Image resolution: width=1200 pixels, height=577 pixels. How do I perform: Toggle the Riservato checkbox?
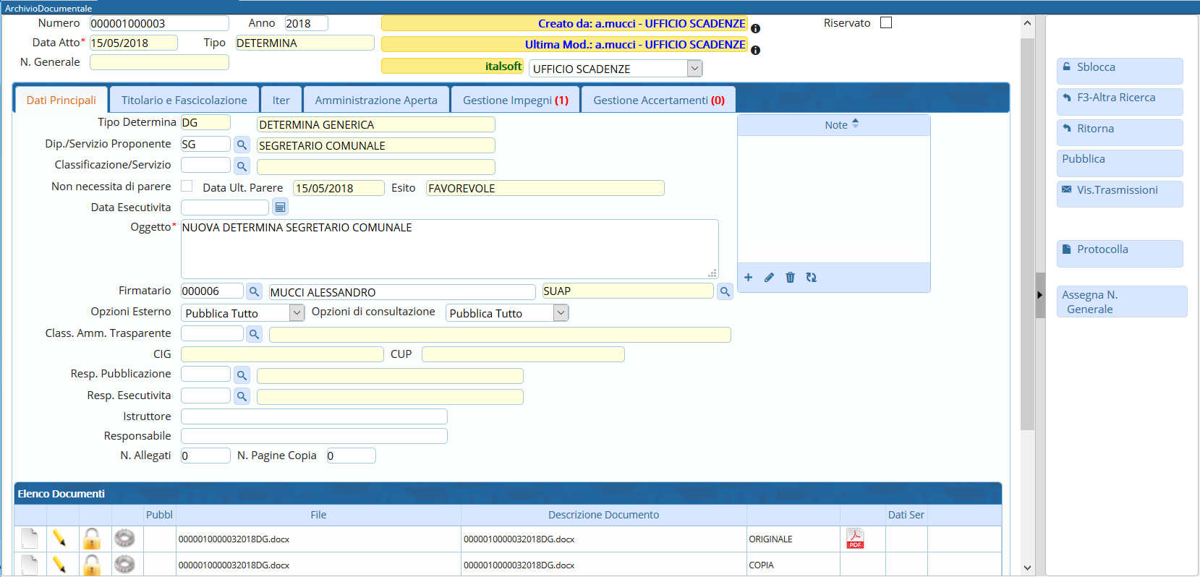tap(886, 22)
